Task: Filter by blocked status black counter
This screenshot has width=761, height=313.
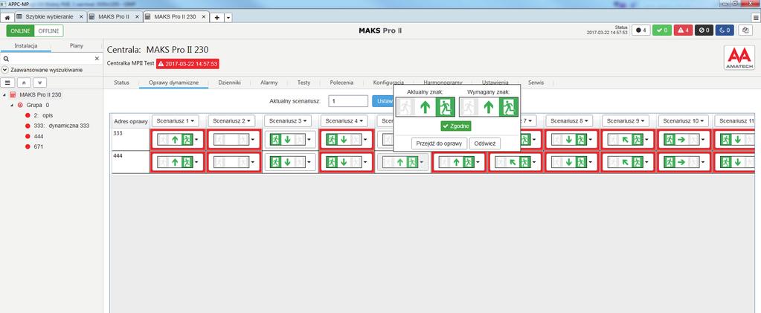Action: tap(704, 30)
